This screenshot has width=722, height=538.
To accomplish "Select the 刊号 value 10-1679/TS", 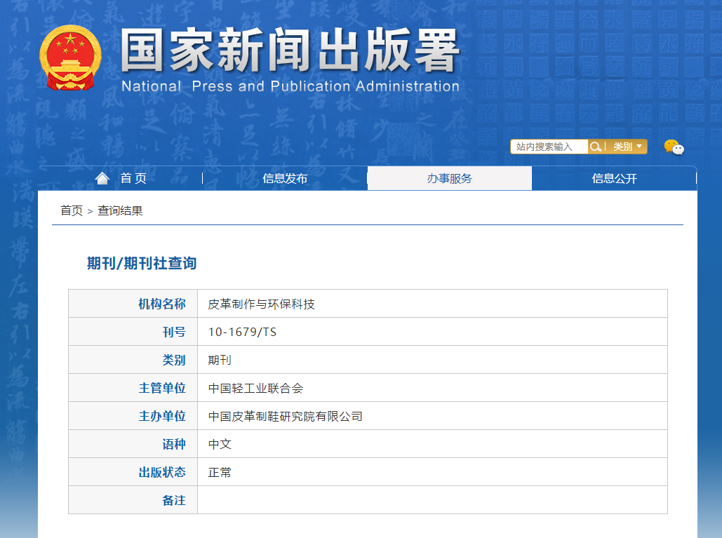I will (242, 332).
